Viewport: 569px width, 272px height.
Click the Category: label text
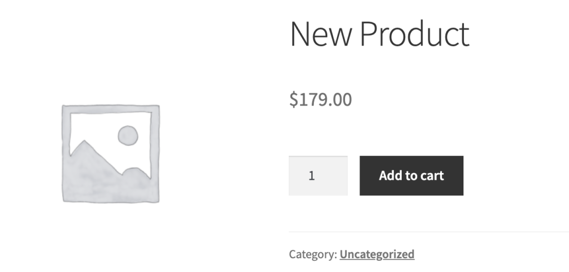313,254
